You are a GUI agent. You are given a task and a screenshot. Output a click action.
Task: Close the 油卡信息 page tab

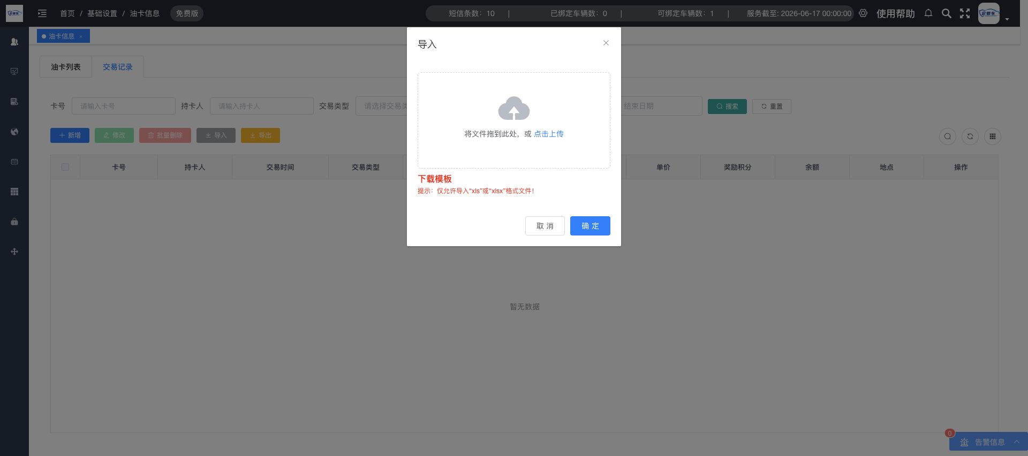pyautogui.click(x=81, y=36)
